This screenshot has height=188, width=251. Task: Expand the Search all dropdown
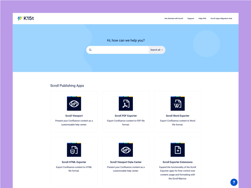[x=157, y=50]
